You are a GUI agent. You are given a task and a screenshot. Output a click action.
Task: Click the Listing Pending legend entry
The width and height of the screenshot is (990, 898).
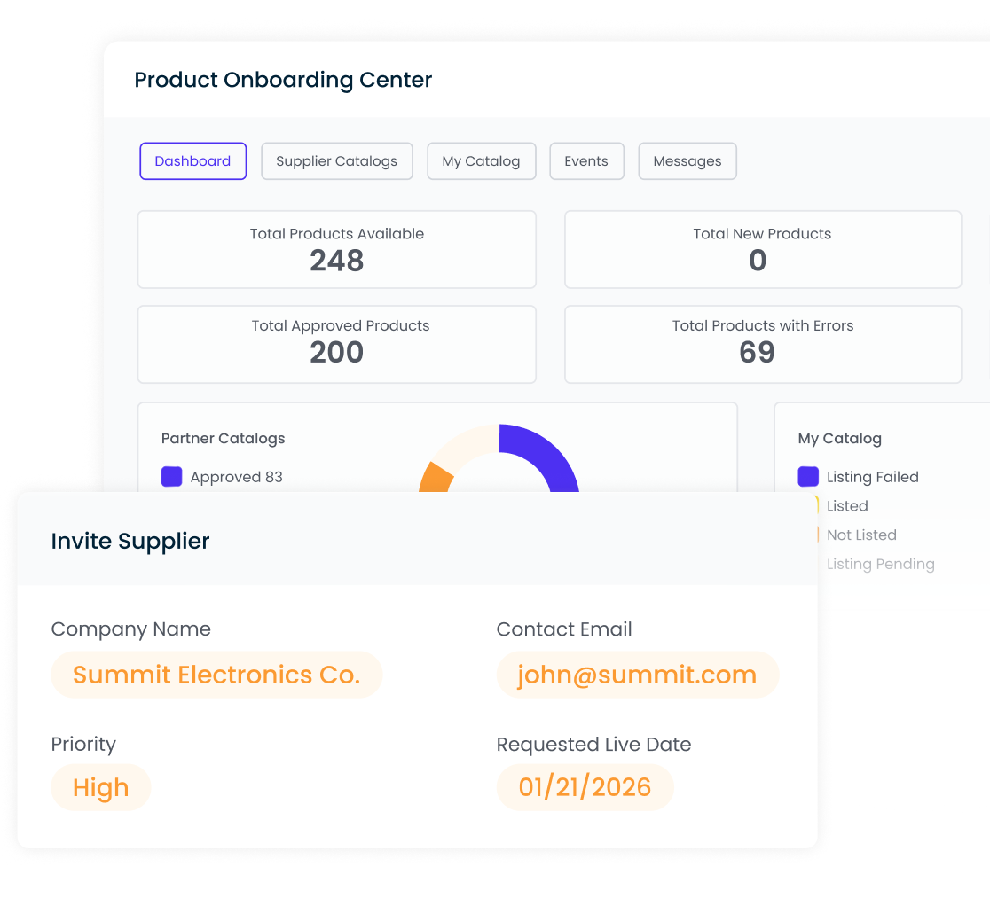[880, 565]
